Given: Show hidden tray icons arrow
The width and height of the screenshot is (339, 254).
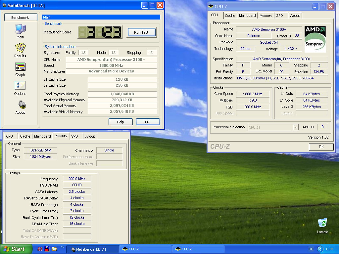Looking at the screenshot, I should click(320, 249).
